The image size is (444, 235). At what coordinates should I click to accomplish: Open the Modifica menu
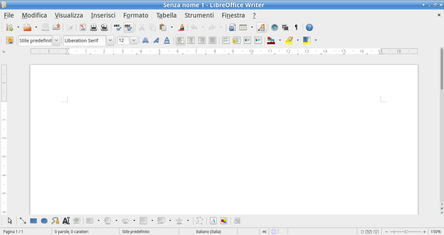(34, 15)
